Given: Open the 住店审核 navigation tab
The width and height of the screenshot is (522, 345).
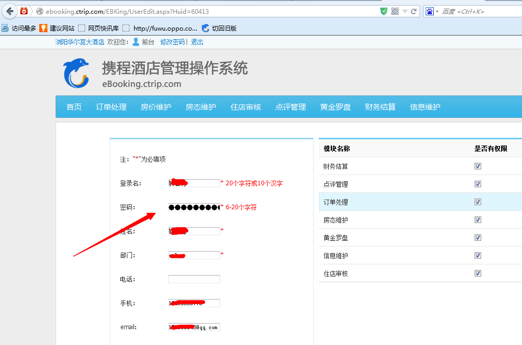Looking at the screenshot, I should point(246,107).
